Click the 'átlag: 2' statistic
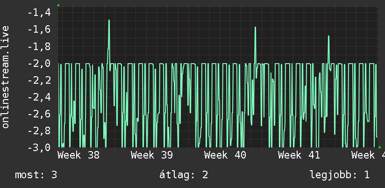The height and width of the screenshot is (188, 385). [184, 175]
